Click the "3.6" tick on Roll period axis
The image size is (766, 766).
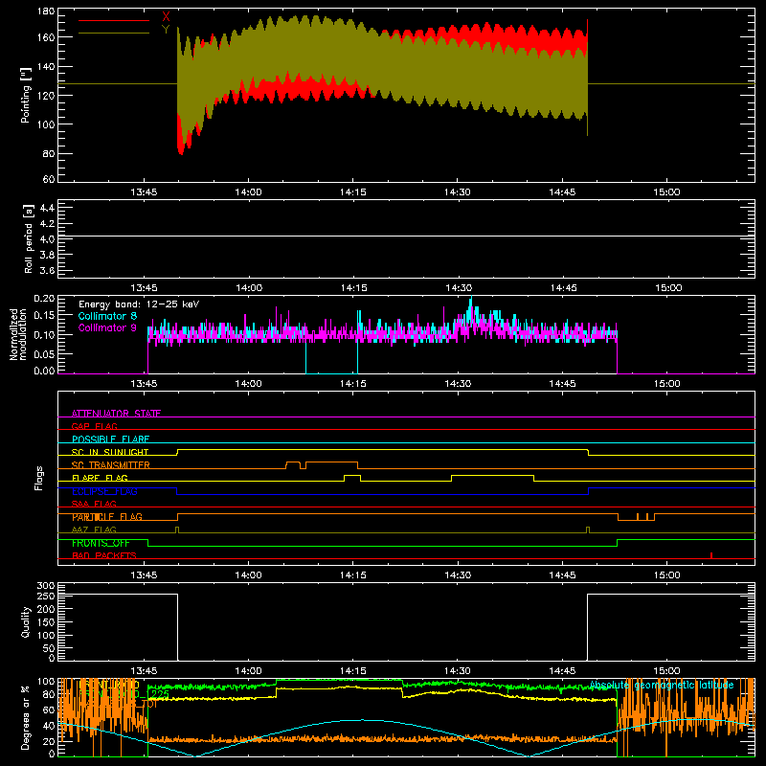(47, 270)
